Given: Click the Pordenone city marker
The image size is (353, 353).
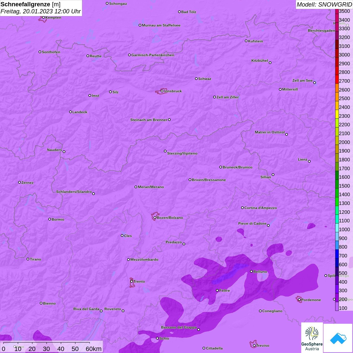Looking at the screenshot, I should click(x=299, y=300).
